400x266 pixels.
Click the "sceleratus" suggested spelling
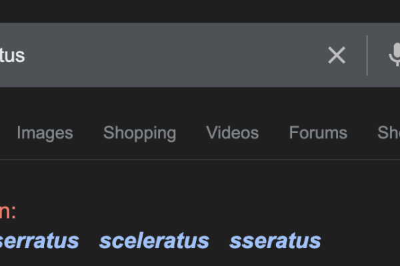pyautogui.click(x=154, y=241)
